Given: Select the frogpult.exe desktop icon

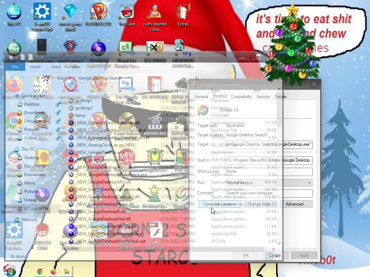Looking at the screenshot, I should pos(155,160).
